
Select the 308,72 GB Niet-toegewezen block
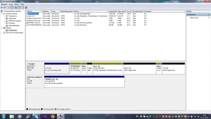pyautogui.click(x=140, y=69)
